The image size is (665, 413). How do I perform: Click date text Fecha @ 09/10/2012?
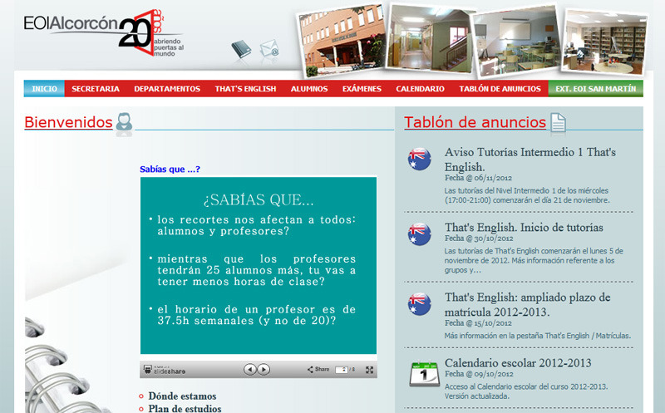pos(479,374)
